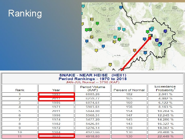Click the cyan map marker numbered 19
This screenshot has width=185, height=139.
click(x=152, y=30)
